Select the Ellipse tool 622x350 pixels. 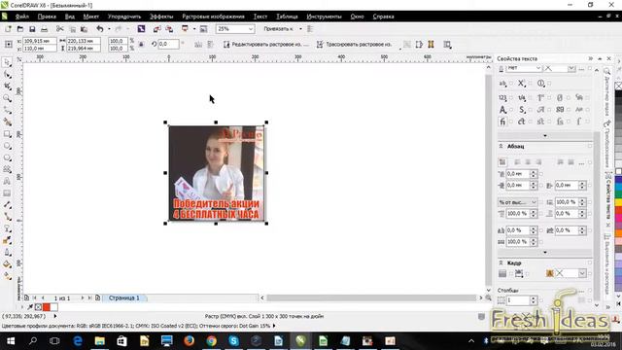point(7,146)
